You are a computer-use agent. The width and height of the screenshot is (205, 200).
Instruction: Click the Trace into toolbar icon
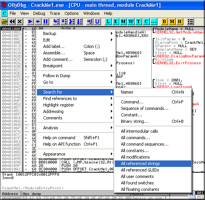72,21
